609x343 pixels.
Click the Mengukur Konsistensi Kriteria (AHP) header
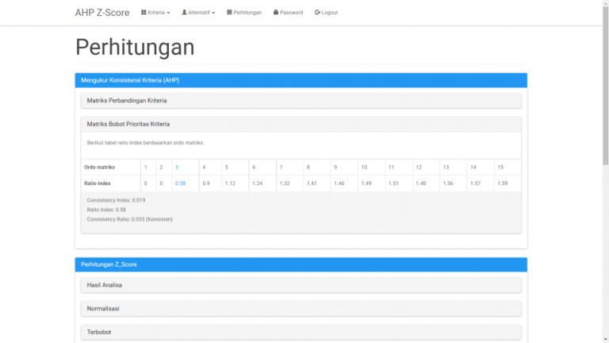click(301, 80)
